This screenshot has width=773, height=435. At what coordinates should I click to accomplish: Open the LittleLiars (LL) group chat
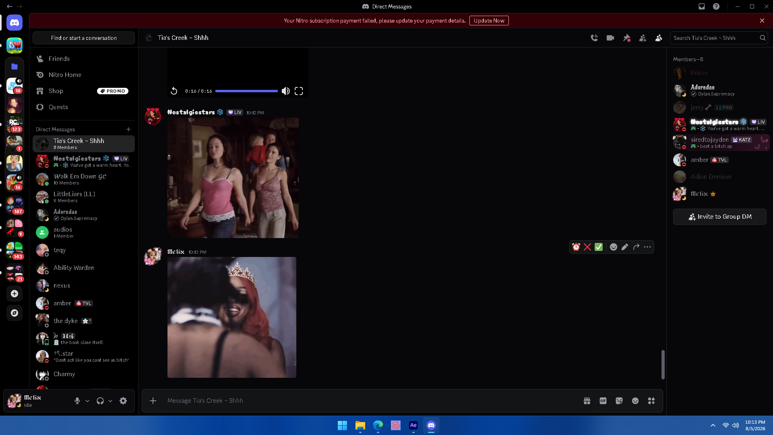(84, 197)
